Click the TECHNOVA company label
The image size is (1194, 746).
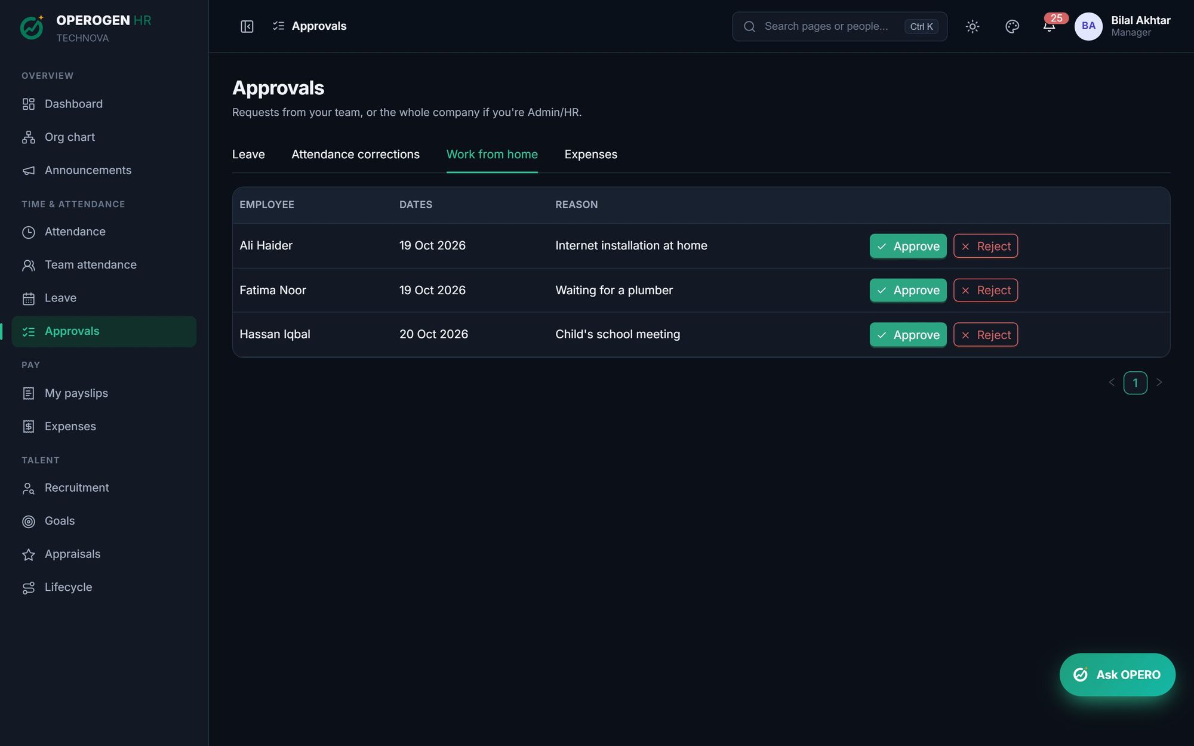(82, 38)
